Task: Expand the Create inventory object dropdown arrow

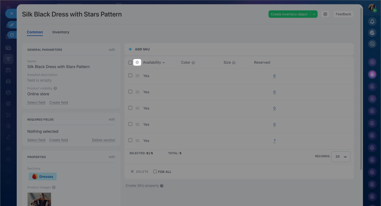Action: (314, 14)
